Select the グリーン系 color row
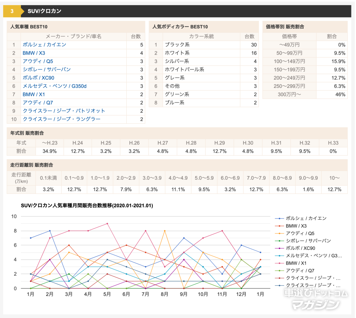 204,94
